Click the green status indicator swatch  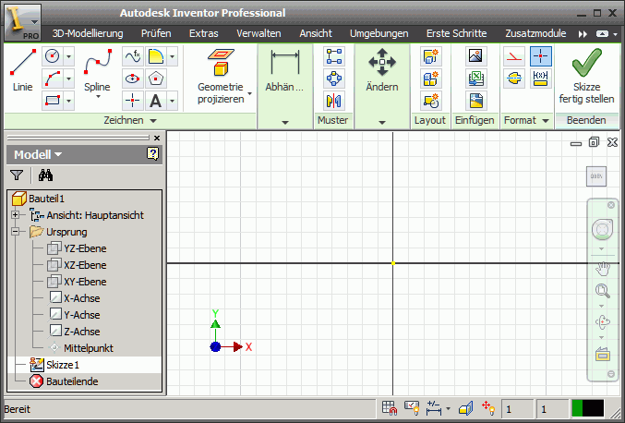578,407
